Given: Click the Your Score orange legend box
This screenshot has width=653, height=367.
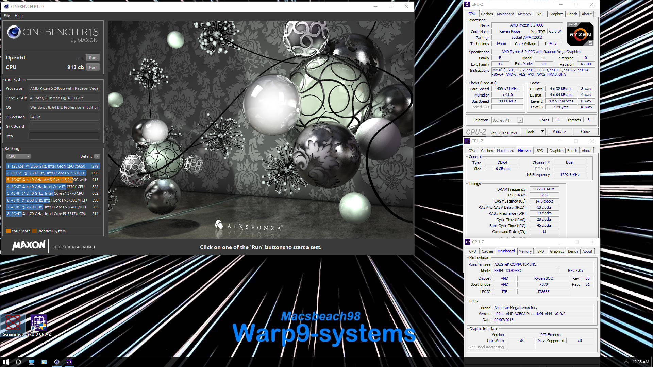Looking at the screenshot, I should click(x=8, y=231).
